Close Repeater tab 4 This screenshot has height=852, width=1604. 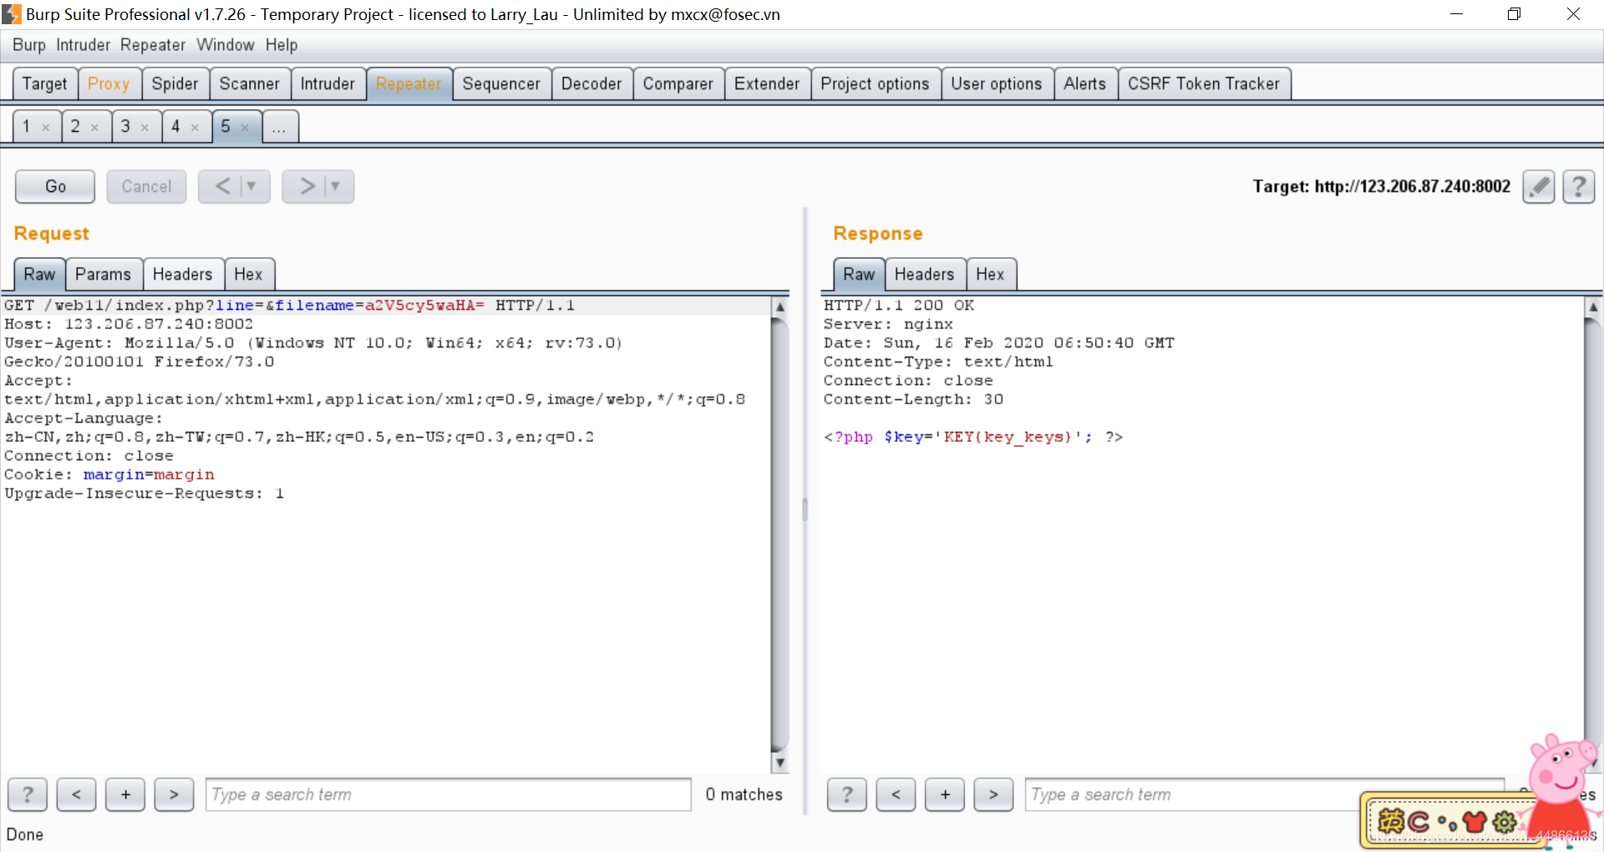195,128
